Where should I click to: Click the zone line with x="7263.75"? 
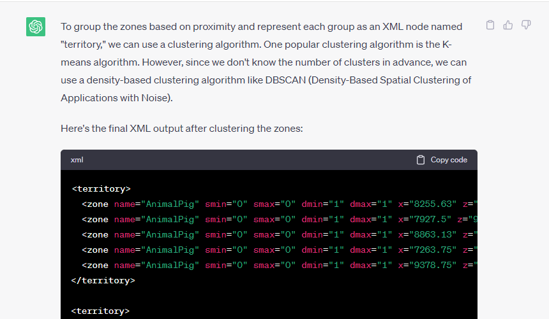pos(280,250)
